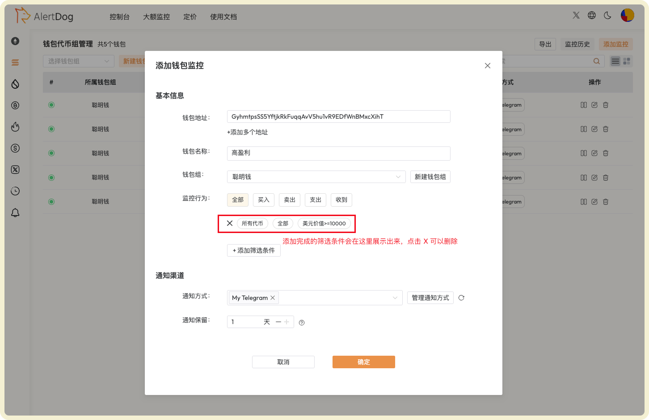Switch table to grid view layout
The width and height of the screenshot is (649, 420).
coord(627,61)
